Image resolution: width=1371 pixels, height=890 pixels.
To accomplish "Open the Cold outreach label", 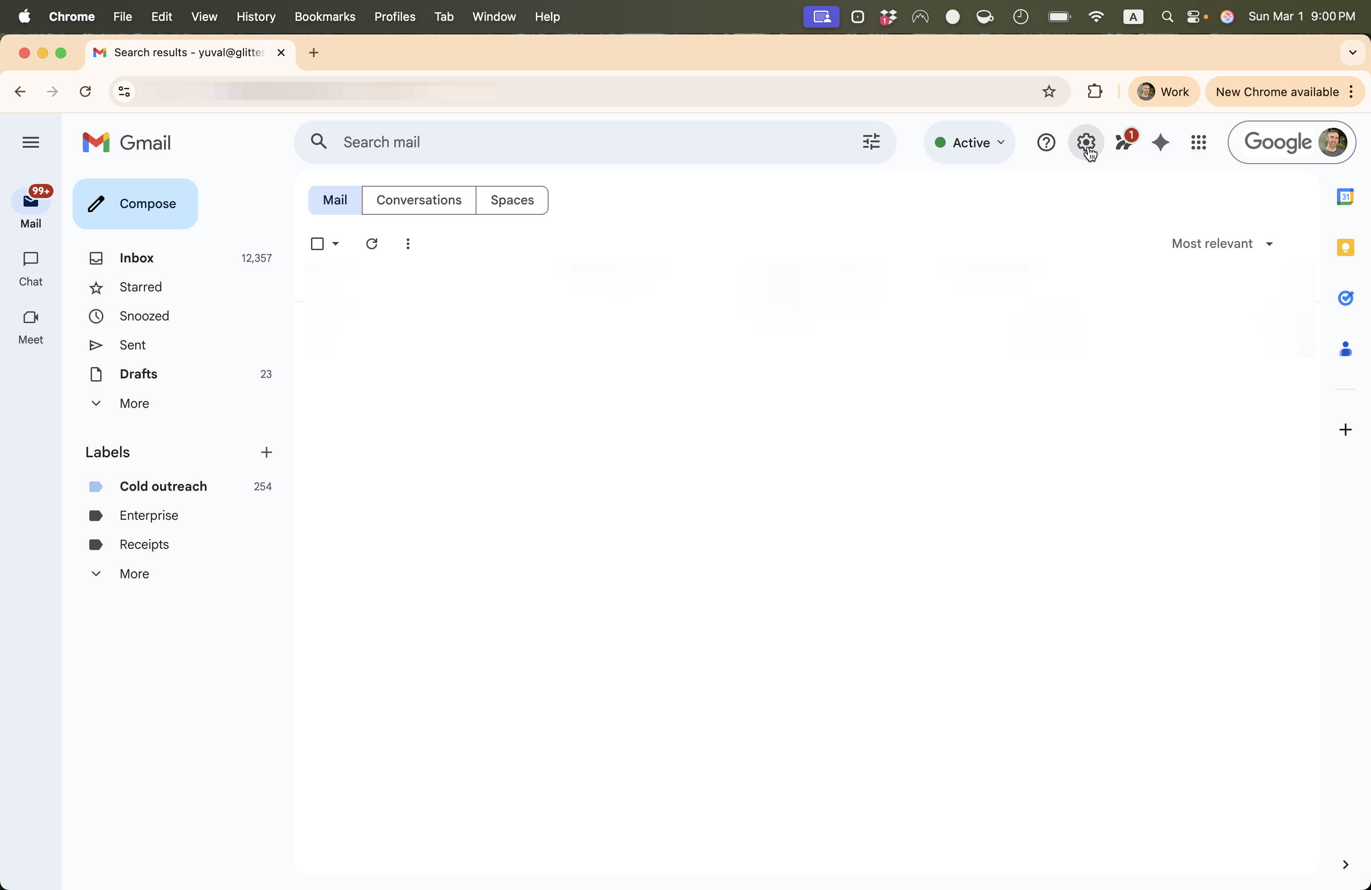I will [163, 486].
